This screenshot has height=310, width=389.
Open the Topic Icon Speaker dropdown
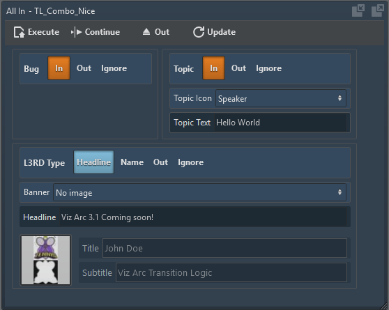(x=281, y=98)
